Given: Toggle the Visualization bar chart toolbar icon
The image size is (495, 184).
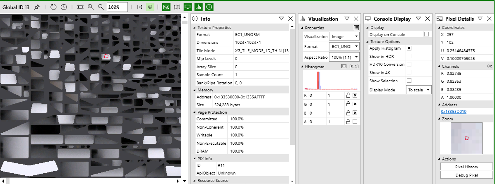Looking at the screenshot, I should [199, 7].
